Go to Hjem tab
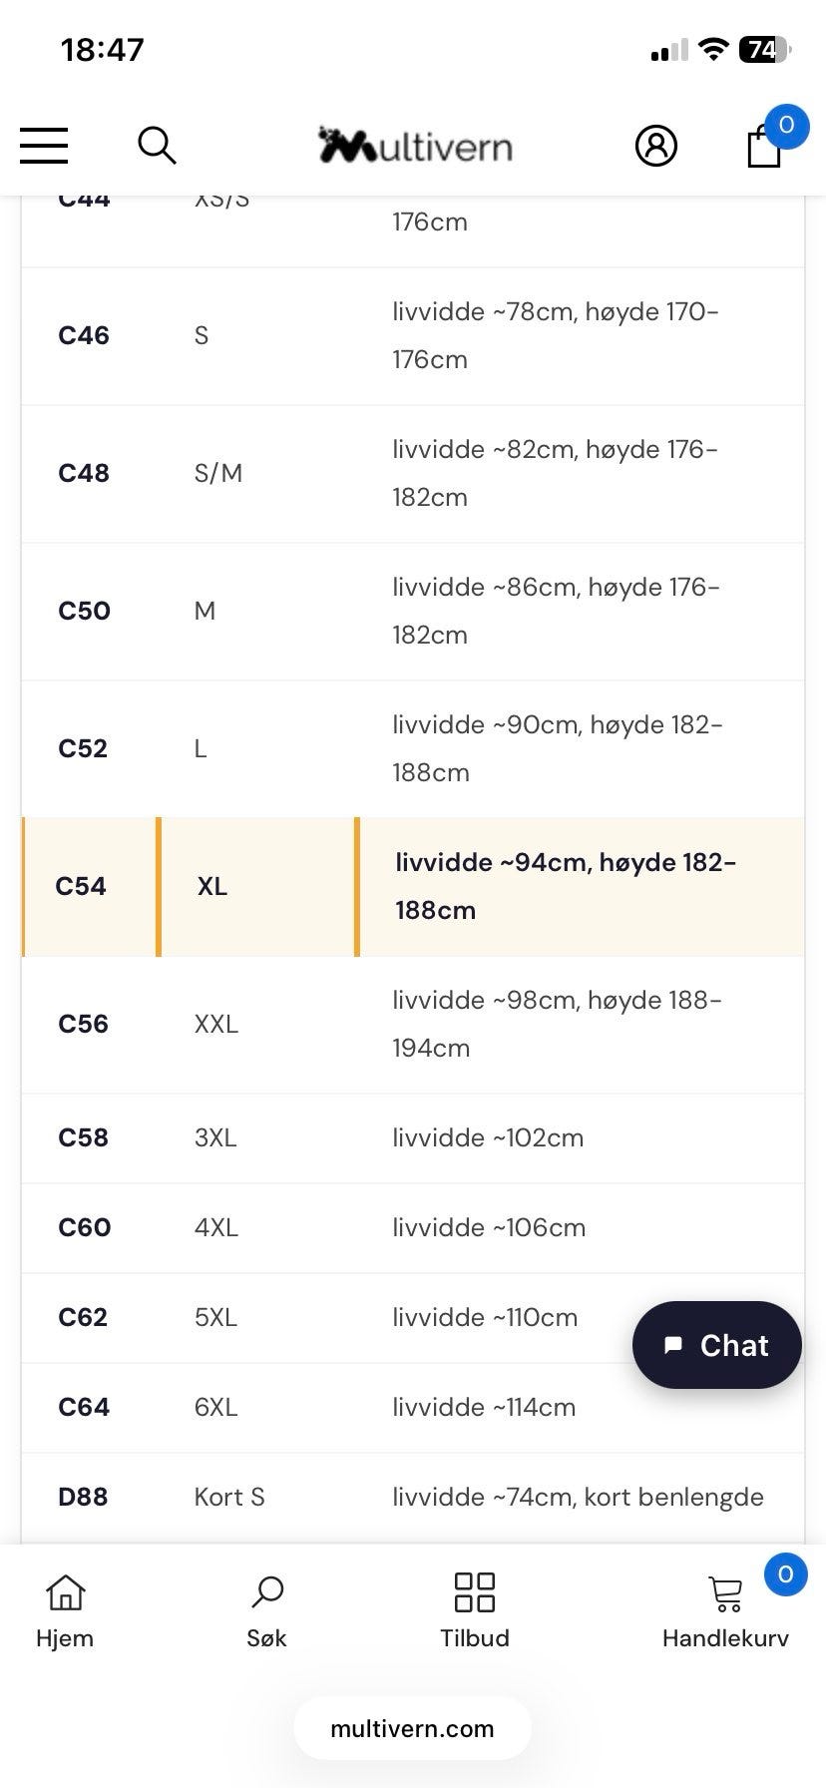 pyautogui.click(x=65, y=1611)
